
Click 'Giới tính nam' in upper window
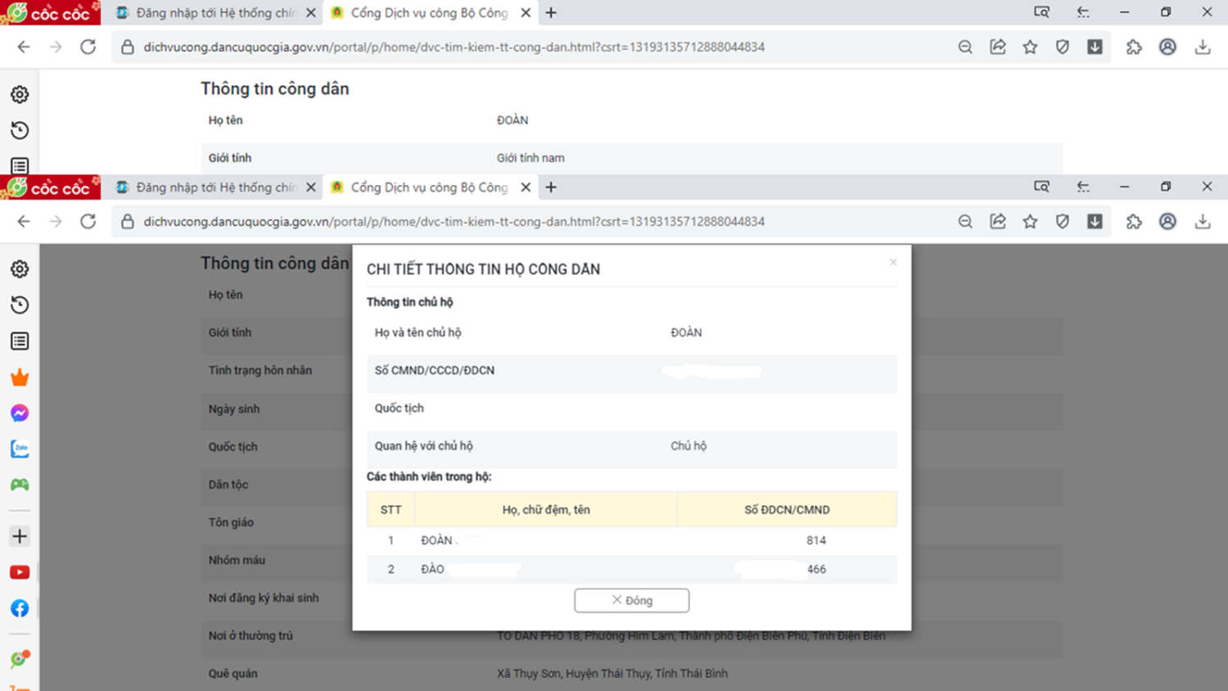coord(530,158)
